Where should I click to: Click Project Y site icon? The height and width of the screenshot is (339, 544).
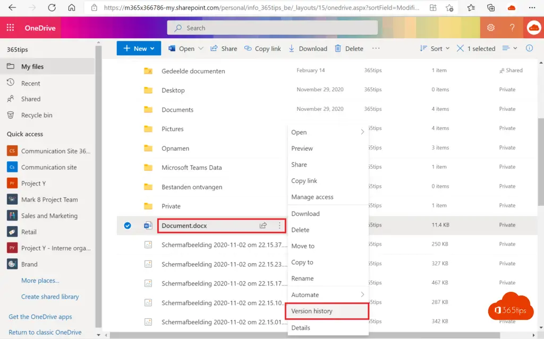point(12,183)
